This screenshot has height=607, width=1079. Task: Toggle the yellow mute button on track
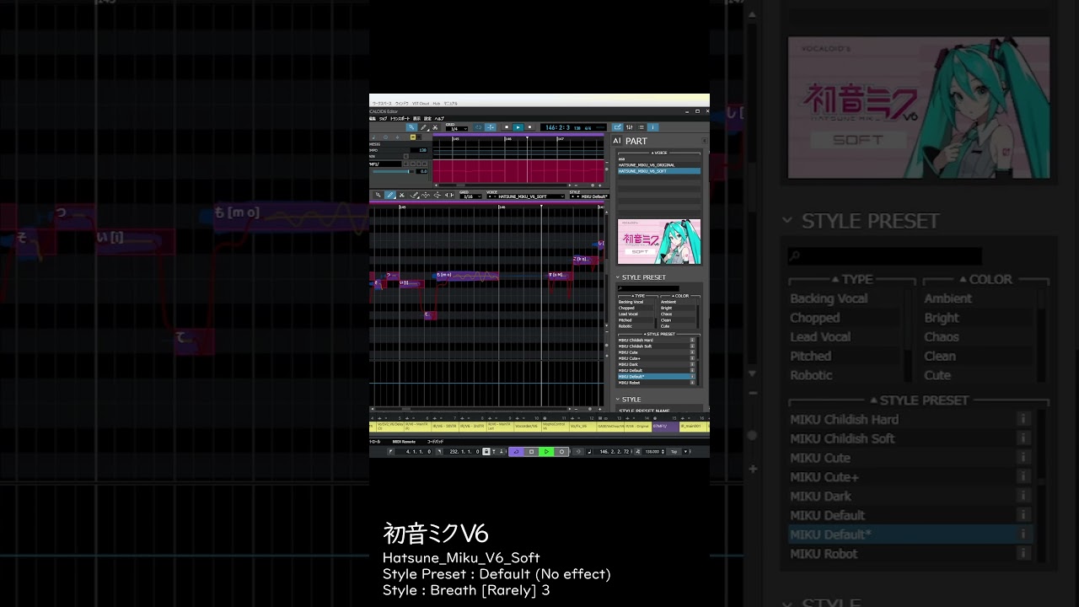(412, 137)
